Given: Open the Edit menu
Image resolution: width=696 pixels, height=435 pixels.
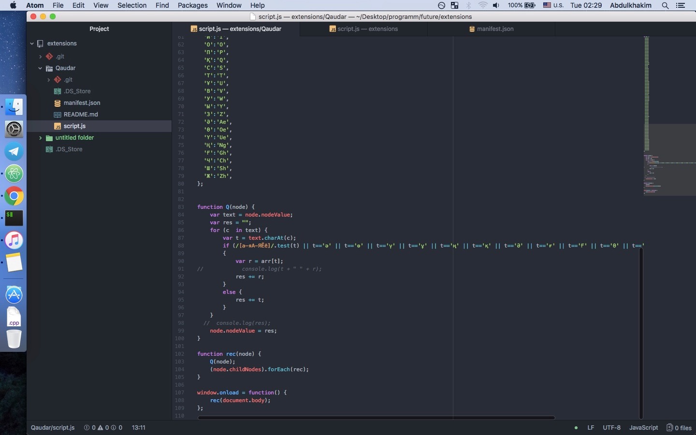Looking at the screenshot, I should [78, 5].
